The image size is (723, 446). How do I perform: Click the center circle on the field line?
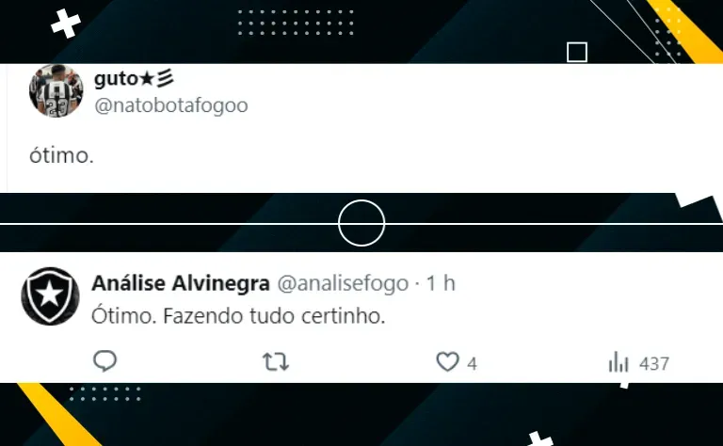point(361,223)
